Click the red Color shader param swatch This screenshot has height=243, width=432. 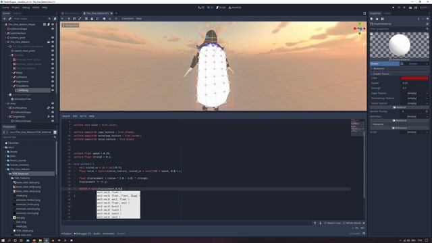(414, 78)
